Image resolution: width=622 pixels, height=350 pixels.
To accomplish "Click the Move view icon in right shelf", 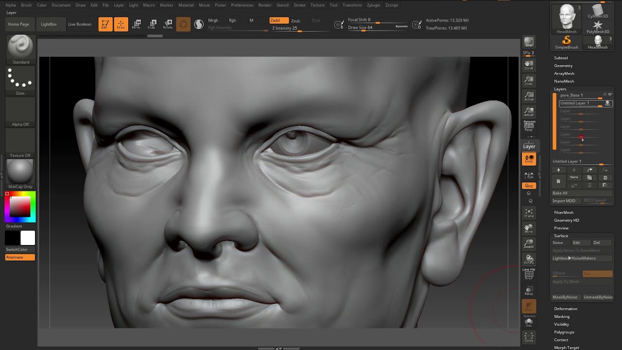I will pyautogui.click(x=529, y=228).
